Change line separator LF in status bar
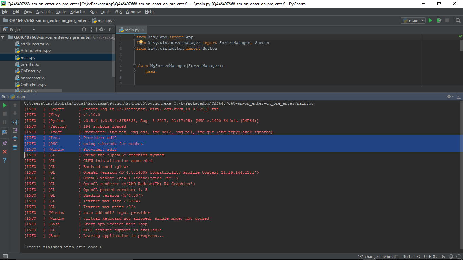The image size is (463, 260). (x=417, y=257)
